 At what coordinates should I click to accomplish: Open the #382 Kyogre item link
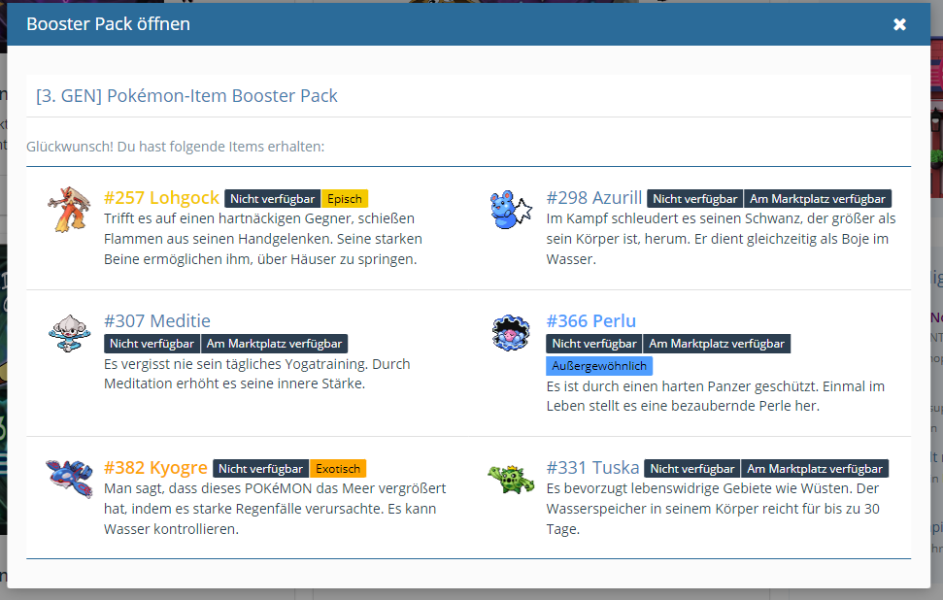point(155,468)
